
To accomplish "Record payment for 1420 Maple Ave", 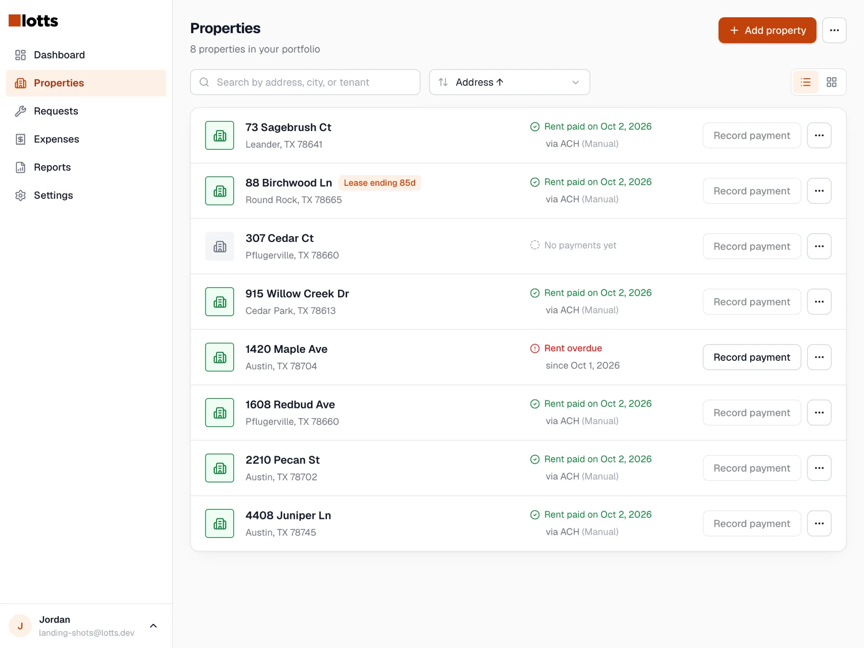I will 752,357.
